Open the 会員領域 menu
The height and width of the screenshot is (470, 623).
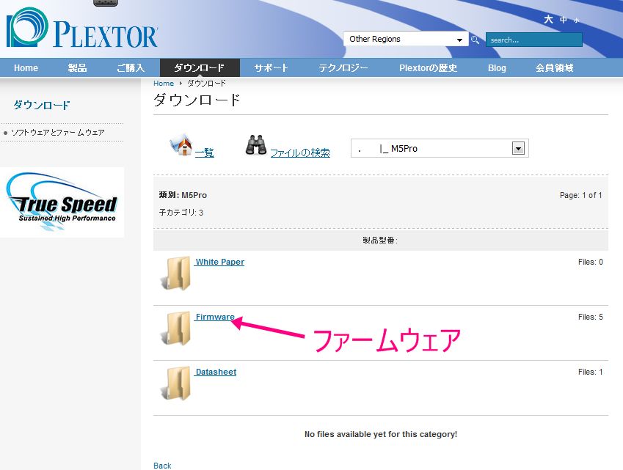[554, 68]
